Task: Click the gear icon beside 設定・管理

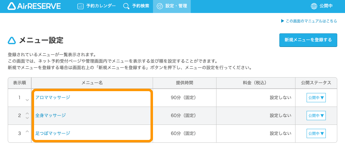Action: pyautogui.click(x=160, y=6)
